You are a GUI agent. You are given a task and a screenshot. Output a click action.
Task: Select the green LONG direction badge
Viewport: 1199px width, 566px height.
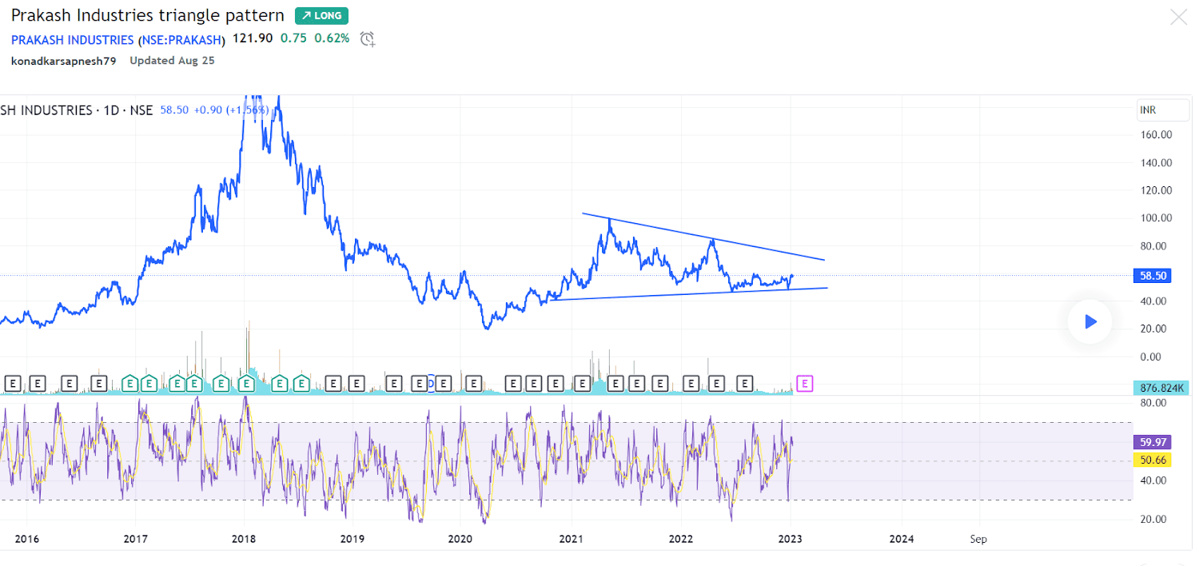(x=321, y=15)
